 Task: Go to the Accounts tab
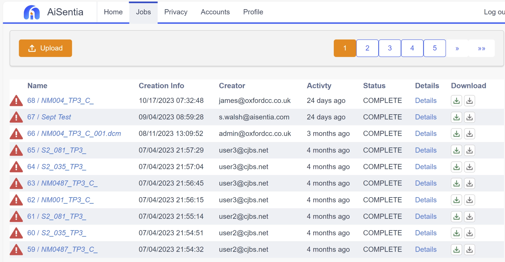[215, 12]
